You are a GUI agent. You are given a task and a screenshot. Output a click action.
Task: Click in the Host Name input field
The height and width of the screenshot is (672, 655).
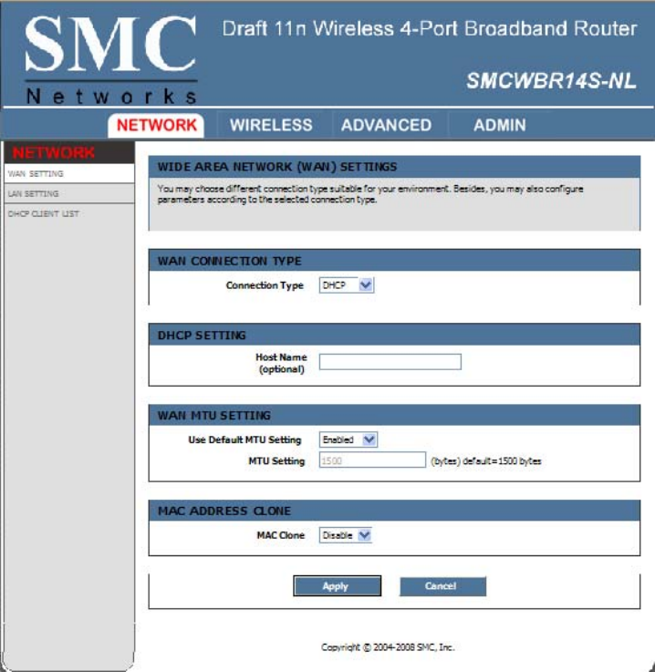tap(390, 362)
